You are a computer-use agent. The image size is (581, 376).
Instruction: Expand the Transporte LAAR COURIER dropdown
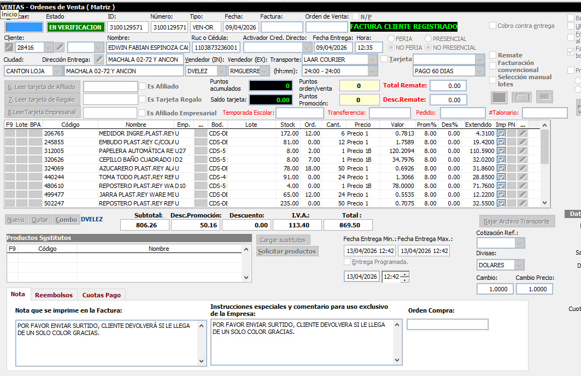pos(373,59)
